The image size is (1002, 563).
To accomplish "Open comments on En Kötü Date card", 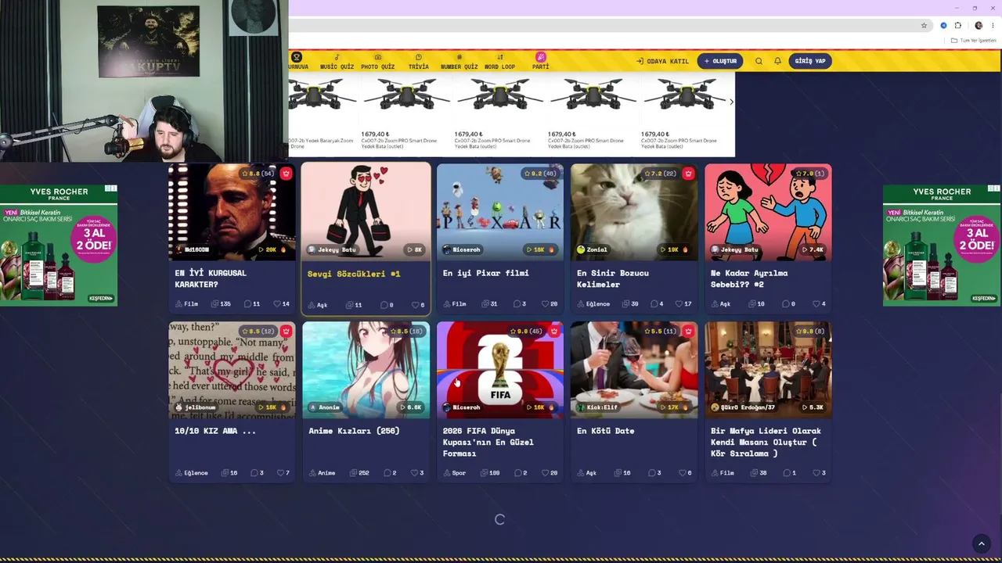I will point(654,473).
